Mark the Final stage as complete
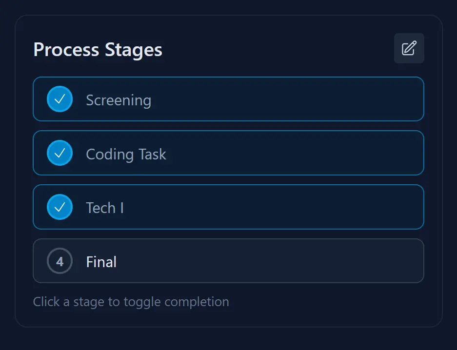This screenshot has width=457, height=350. click(x=228, y=261)
